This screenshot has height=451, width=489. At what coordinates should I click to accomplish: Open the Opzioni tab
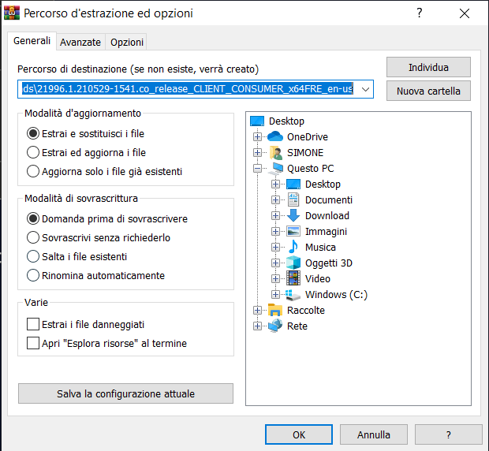coord(126,42)
